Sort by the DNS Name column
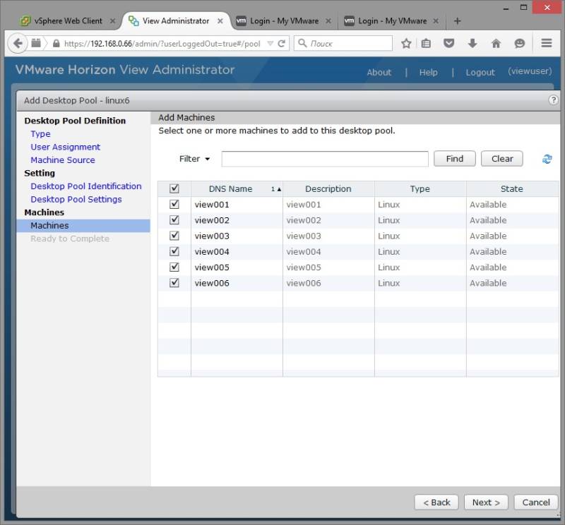Screen dimensions: 565x525 click(x=237, y=188)
